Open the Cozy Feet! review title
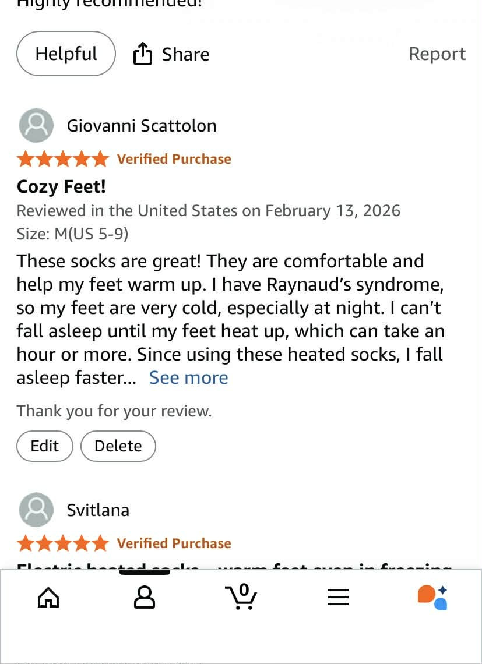Image resolution: width=482 pixels, height=664 pixels. 61,187
